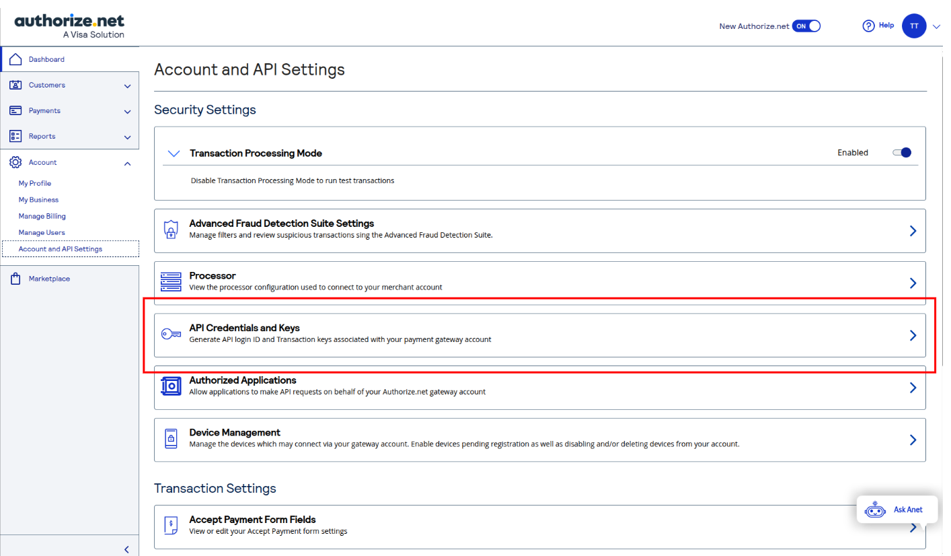The image size is (951, 556).
Task: Open API Credentials and Keys title
Action: [x=244, y=328]
